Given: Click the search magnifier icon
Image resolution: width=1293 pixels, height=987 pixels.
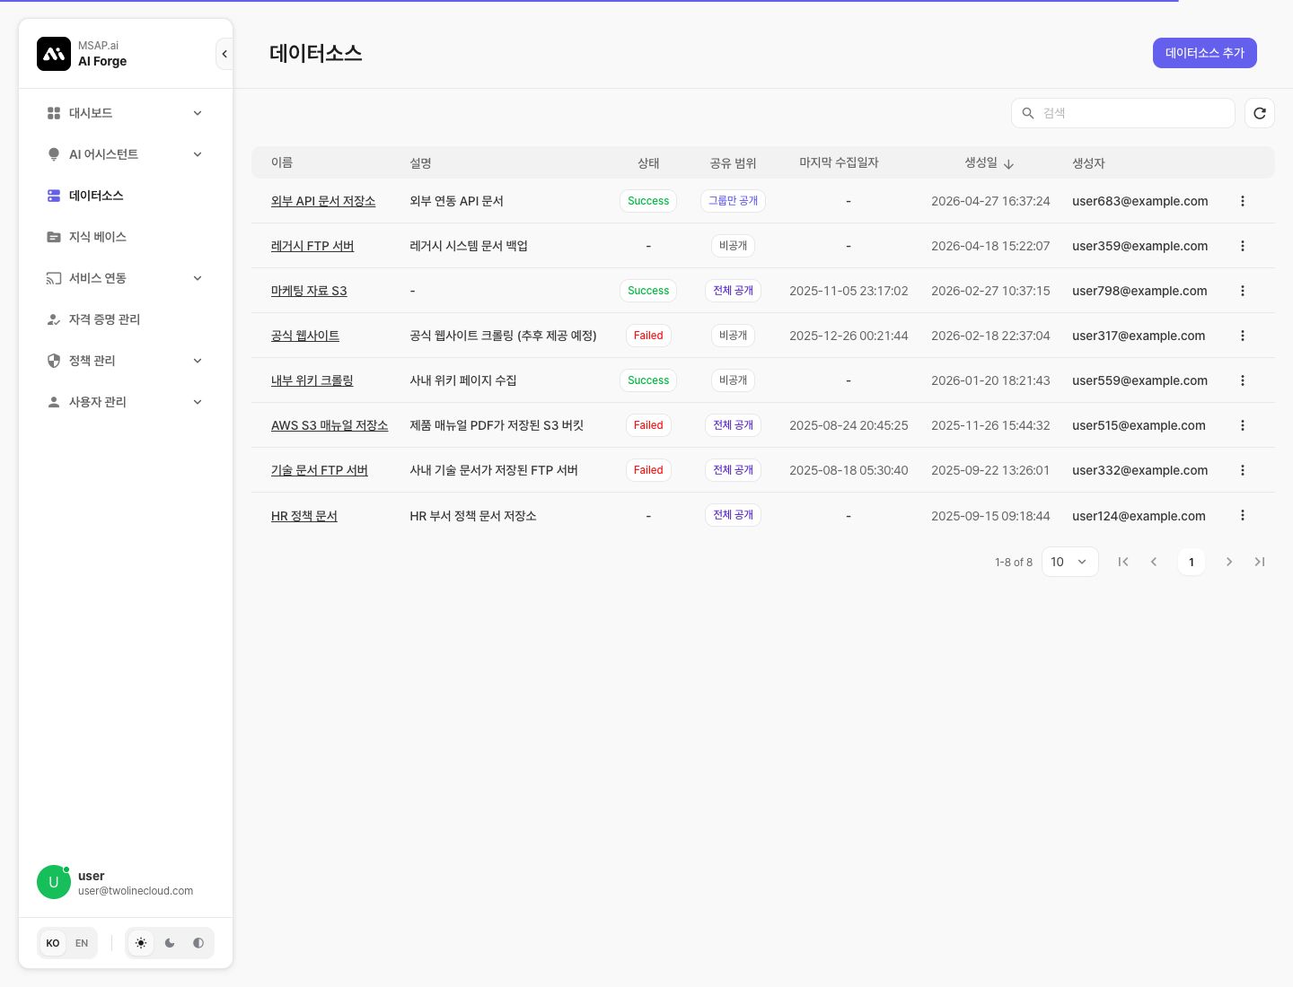Looking at the screenshot, I should point(1028,113).
